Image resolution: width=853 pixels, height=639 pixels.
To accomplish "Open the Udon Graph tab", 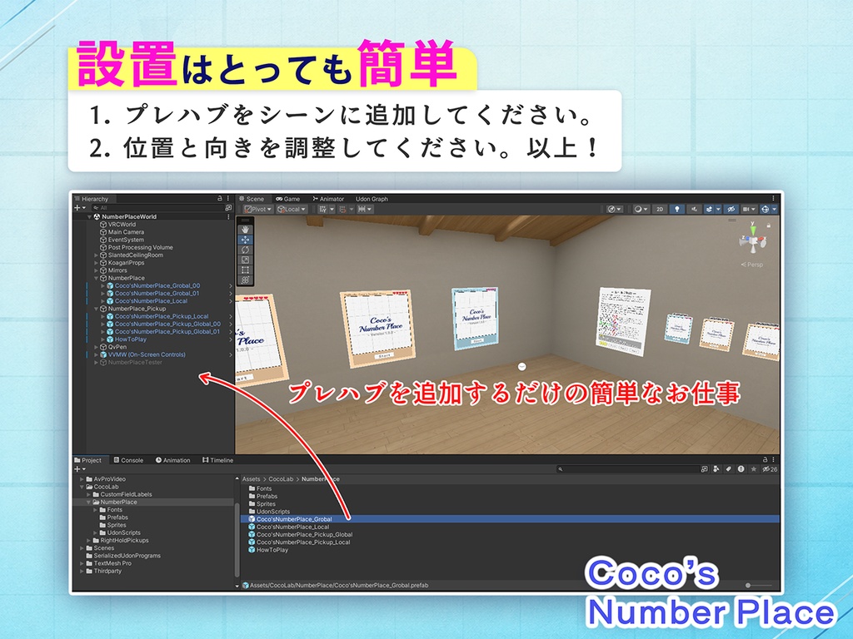I will (372, 199).
